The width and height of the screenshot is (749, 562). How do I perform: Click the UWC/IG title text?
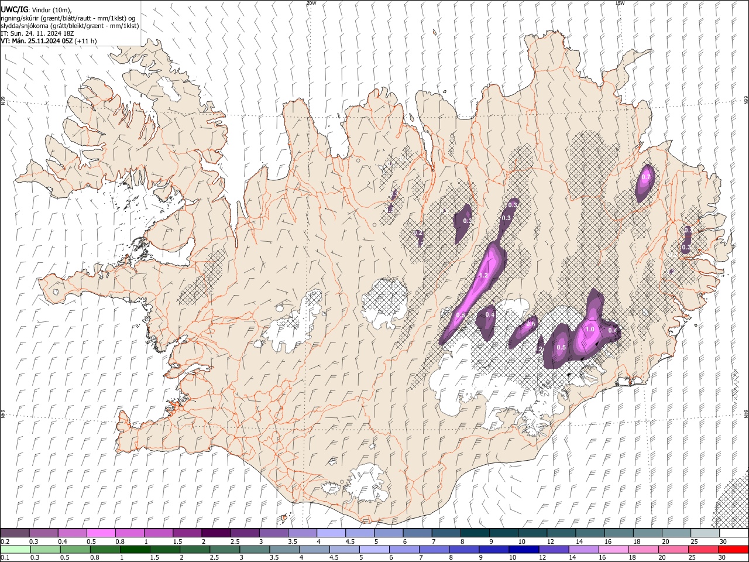[x=14, y=10]
